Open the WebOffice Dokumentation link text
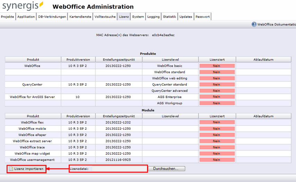The height and width of the screenshot is (182, 296). click(x=277, y=24)
